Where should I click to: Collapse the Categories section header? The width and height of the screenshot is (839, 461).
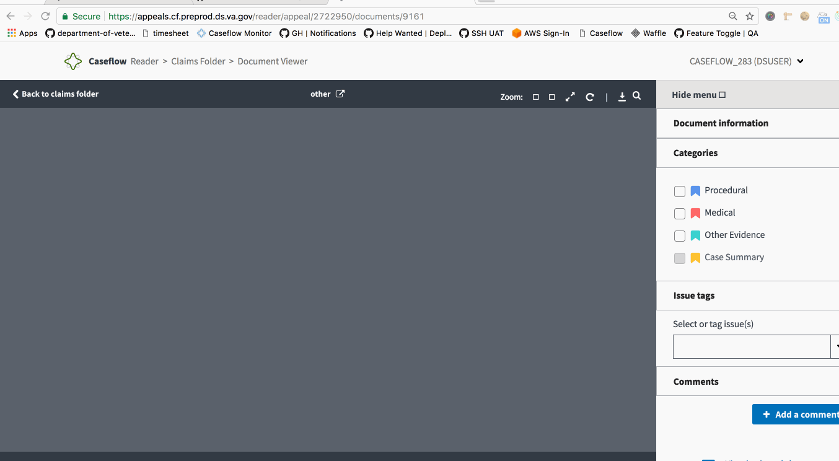click(x=747, y=153)
